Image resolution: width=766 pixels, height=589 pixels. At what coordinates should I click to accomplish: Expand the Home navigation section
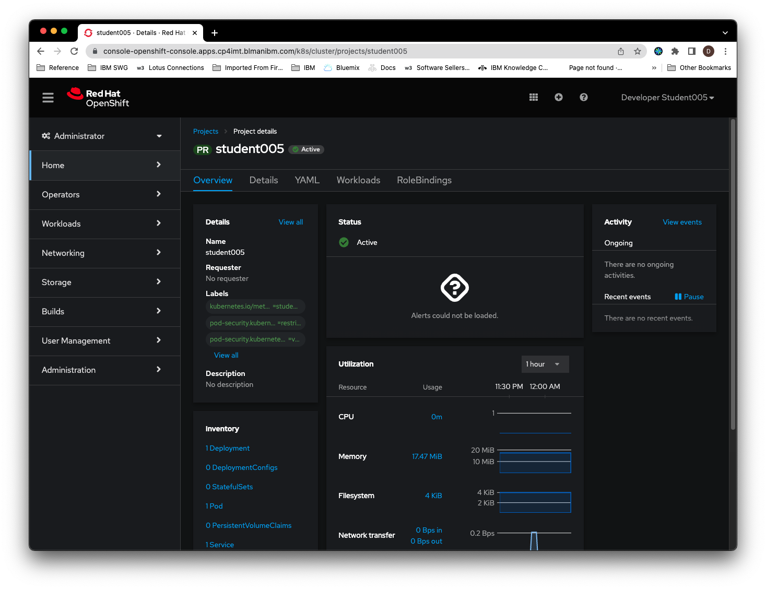tap(105, 165)
